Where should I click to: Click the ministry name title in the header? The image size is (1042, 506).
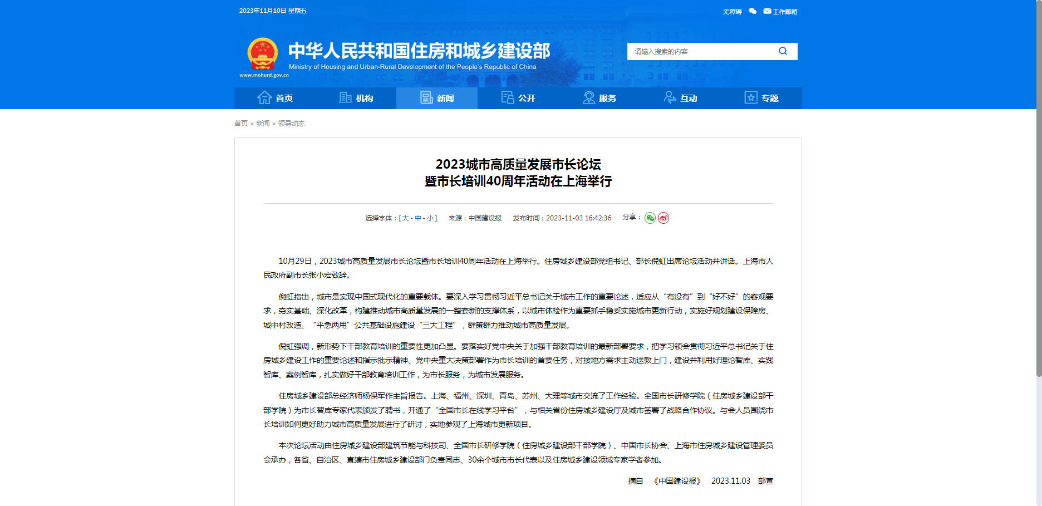pos(419,51)
